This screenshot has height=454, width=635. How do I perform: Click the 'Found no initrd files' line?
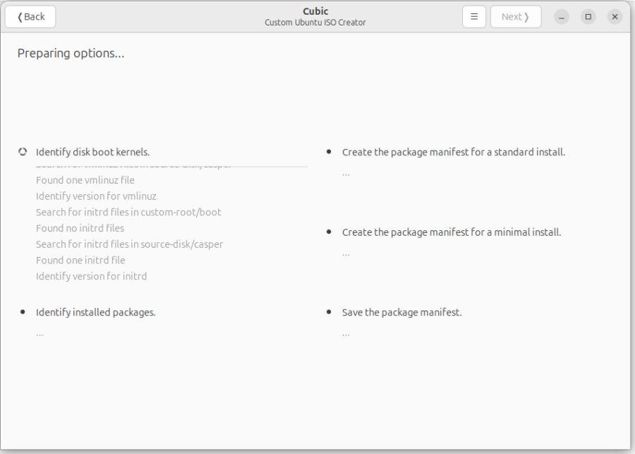click(x=80, y=228)
